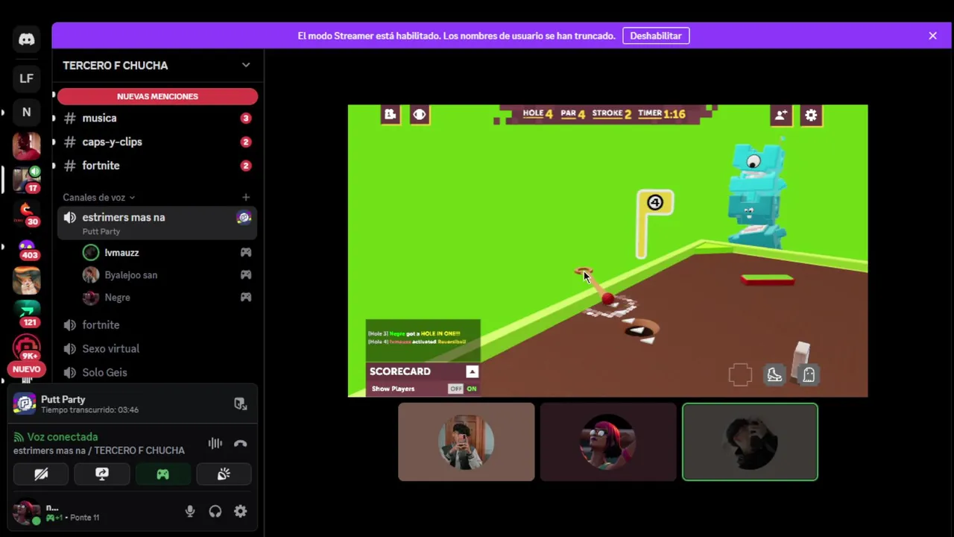Disconnect from voice with hang-up icon
Viewport: 954px width, 537px height.
pos(240,444)
